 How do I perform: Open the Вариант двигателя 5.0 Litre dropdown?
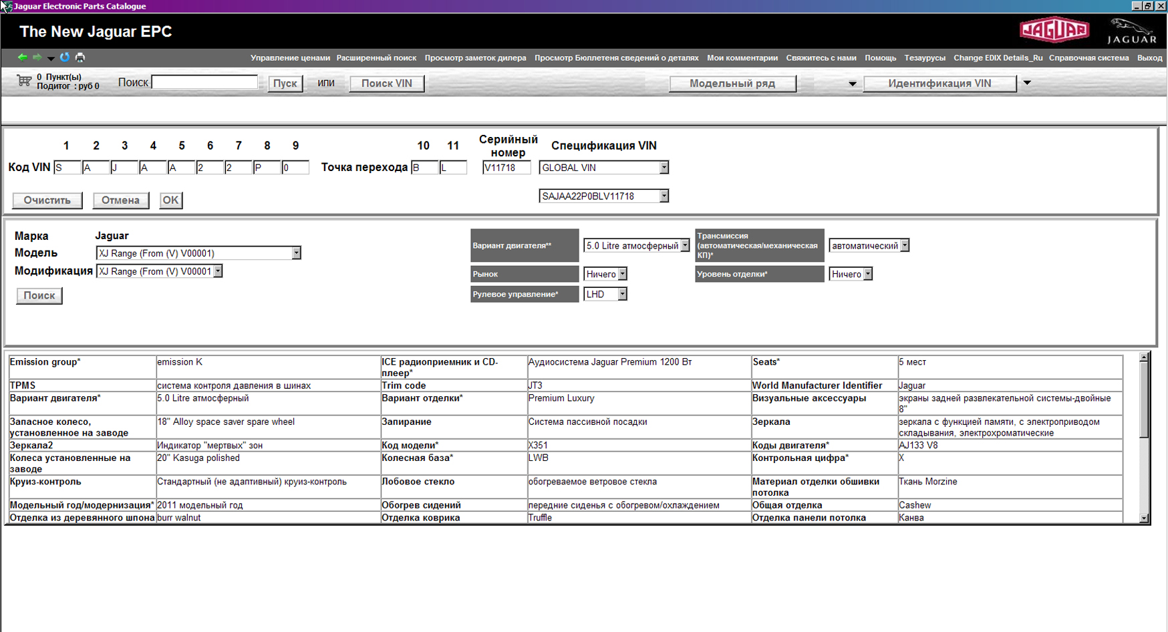(685, 246)
